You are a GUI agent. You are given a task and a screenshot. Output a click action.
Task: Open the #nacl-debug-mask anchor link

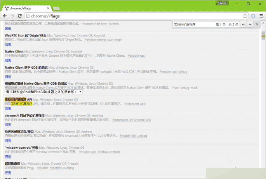184,88
